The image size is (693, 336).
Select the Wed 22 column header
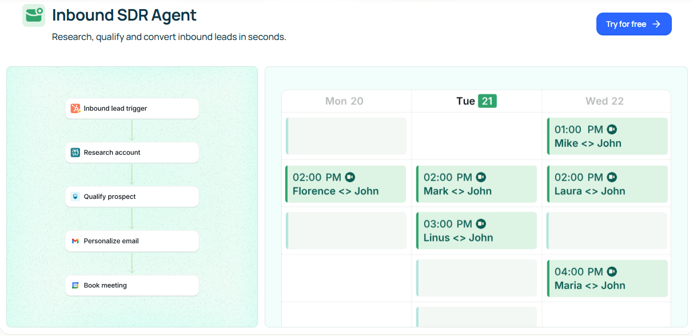pyautogui.click(x=604, y=101)
